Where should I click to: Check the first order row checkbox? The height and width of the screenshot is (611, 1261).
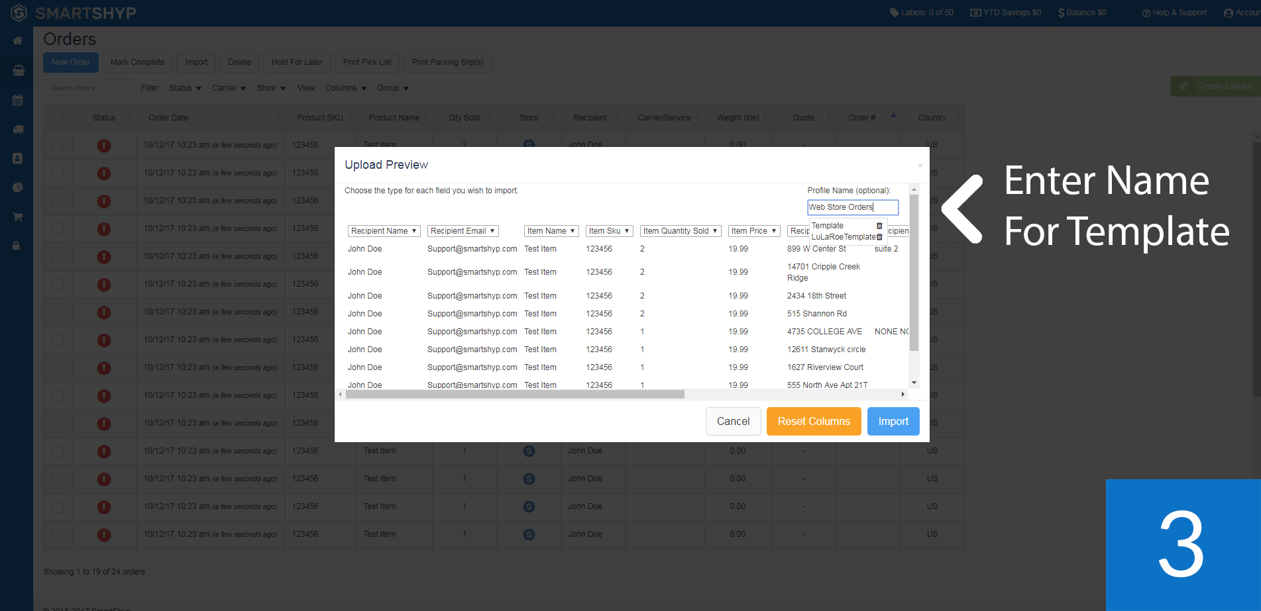tap(58, 145)
